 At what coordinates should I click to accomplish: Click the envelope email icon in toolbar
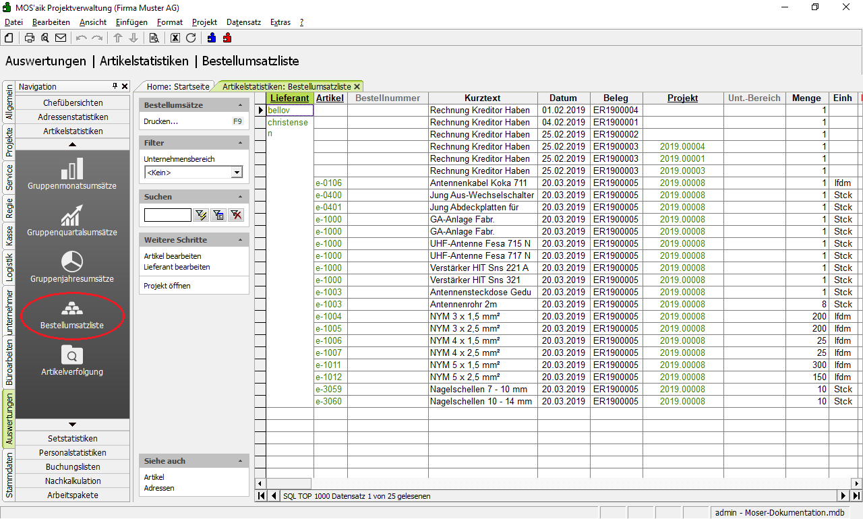pyautogui.click(x=61, y=38)
